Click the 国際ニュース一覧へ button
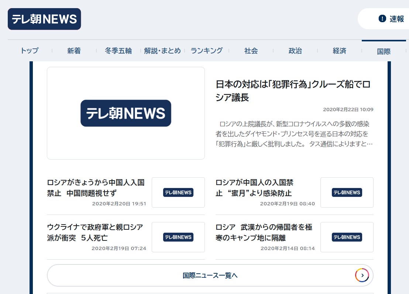 coord(210,276)
